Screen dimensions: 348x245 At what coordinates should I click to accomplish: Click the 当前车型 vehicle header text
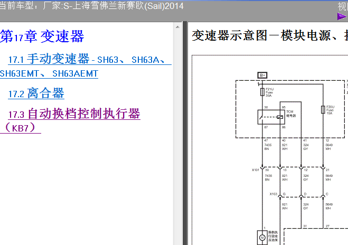click(x=92, y=6)
